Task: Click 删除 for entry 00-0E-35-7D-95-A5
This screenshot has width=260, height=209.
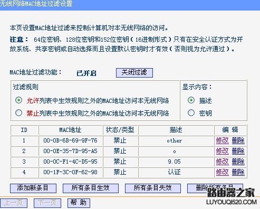Action: (238, 151)
